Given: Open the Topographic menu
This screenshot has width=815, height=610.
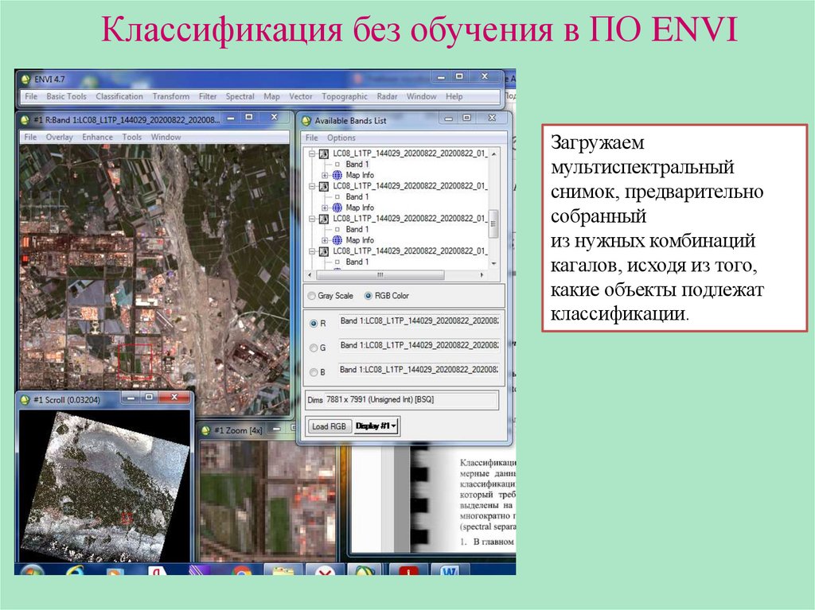Looking at the screenshot, I should coord(344,97).
